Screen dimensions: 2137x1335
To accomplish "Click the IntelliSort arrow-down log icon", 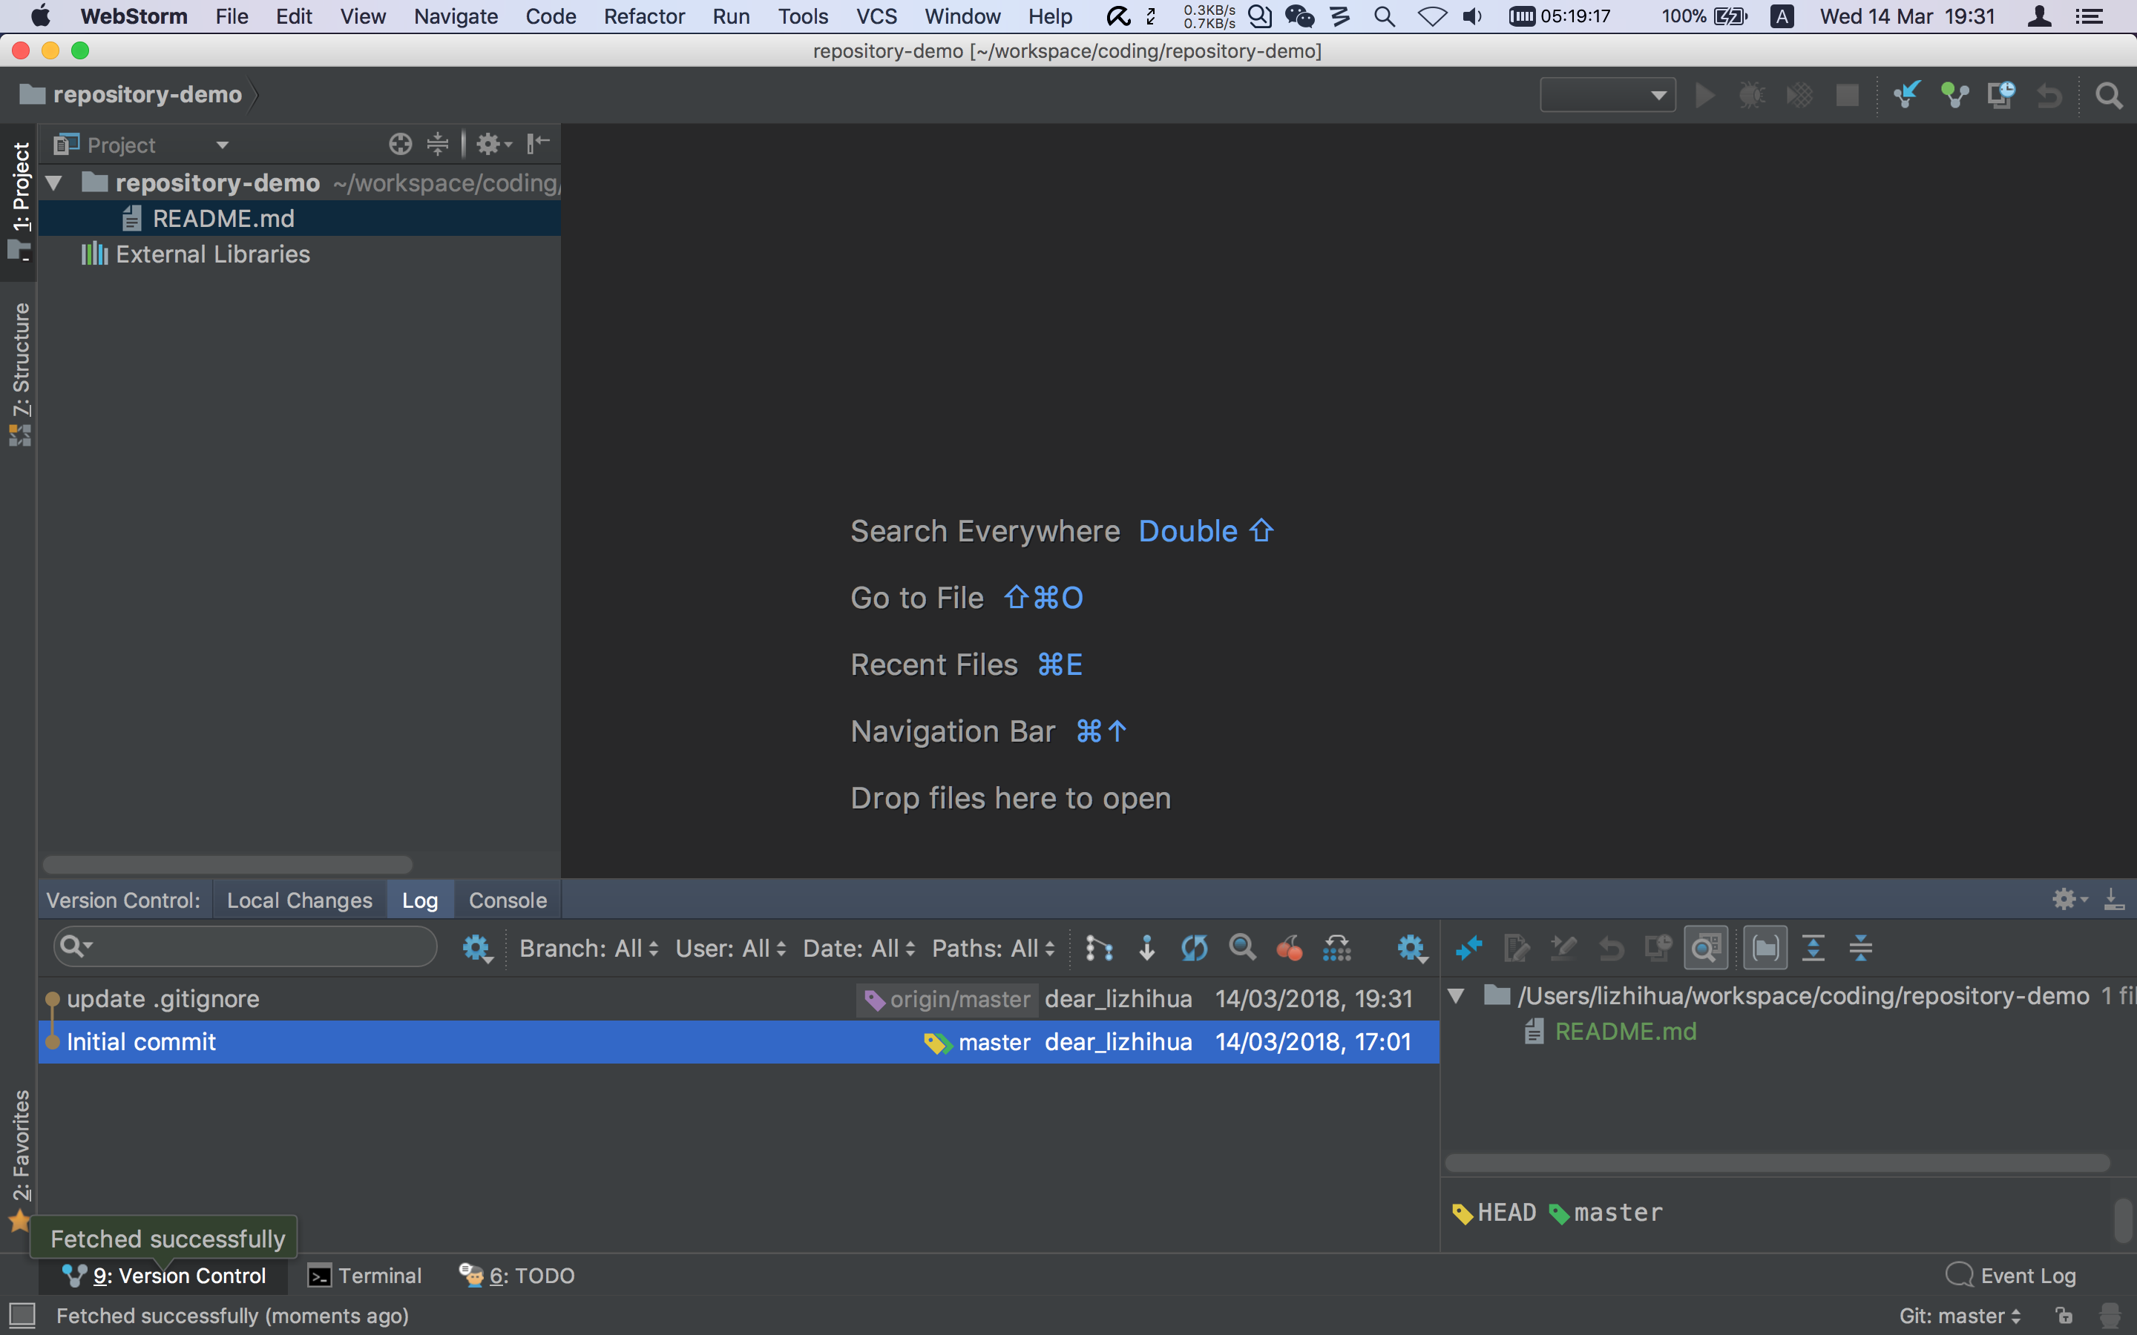I will [x=1146, y=949].
